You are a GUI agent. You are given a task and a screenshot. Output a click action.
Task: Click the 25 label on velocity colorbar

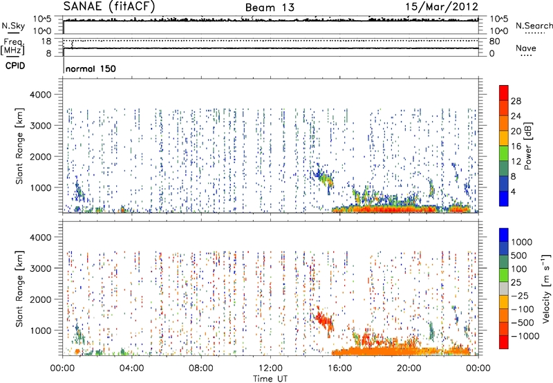(516, 283)
